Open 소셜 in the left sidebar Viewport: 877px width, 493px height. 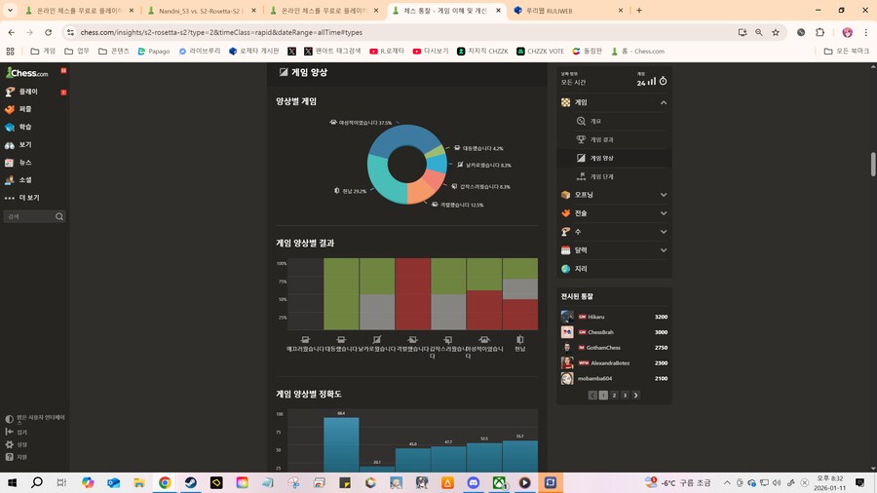click(25, 180)
